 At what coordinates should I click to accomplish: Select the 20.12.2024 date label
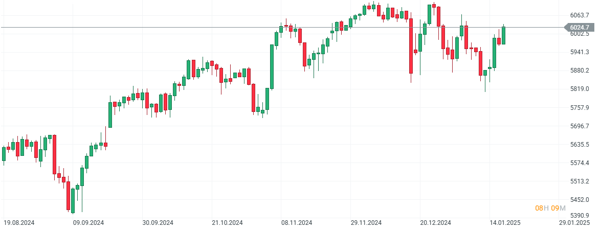[x=436, y=223]
